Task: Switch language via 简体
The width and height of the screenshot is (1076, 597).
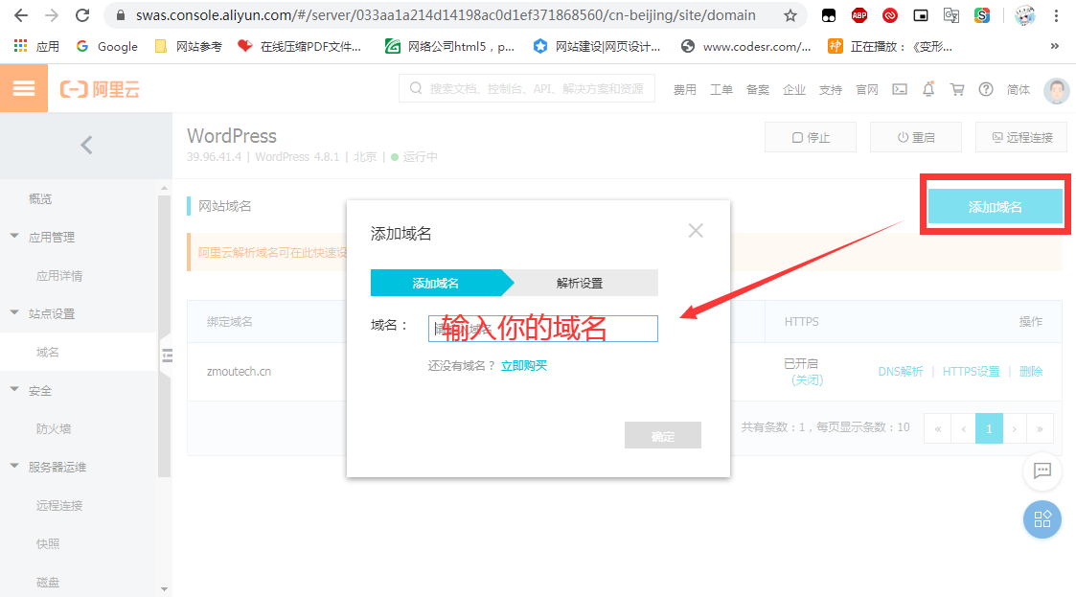Action: [1019, 89]
